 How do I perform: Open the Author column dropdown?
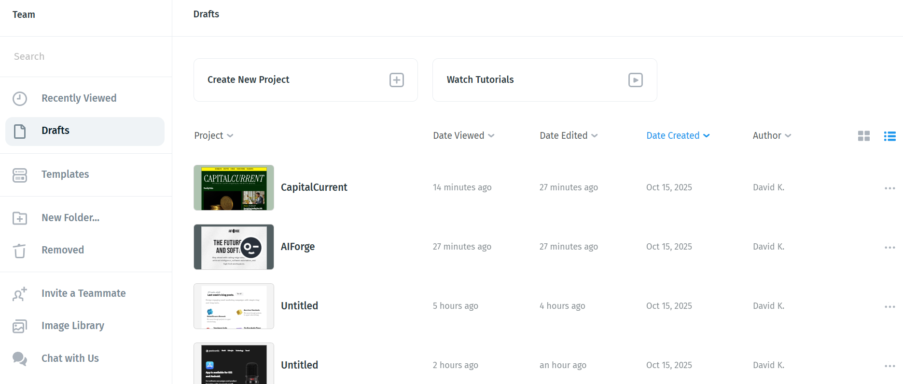771,136
